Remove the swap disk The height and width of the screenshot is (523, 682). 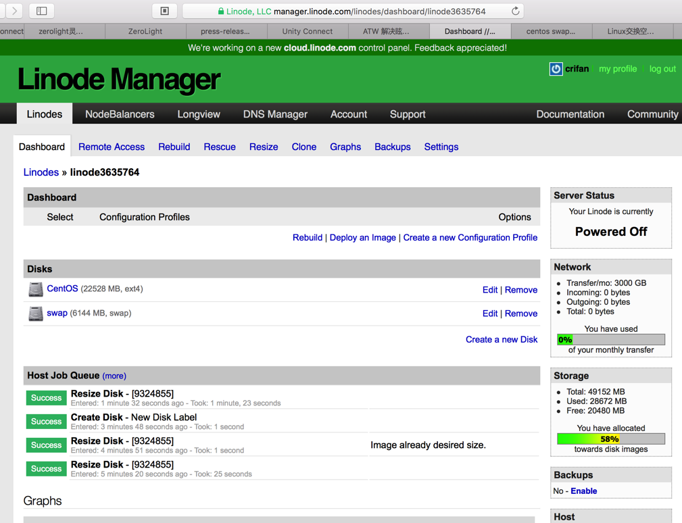[x=521, y=314]
